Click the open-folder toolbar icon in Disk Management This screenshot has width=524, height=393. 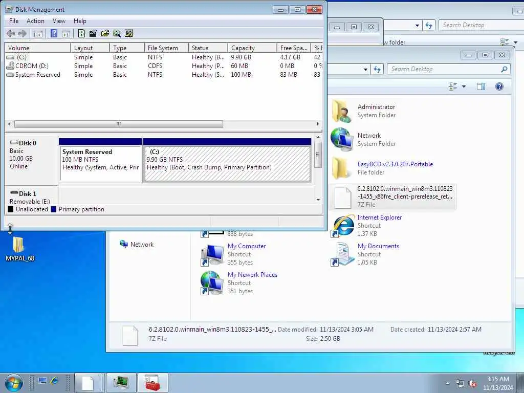pos(105,33)
